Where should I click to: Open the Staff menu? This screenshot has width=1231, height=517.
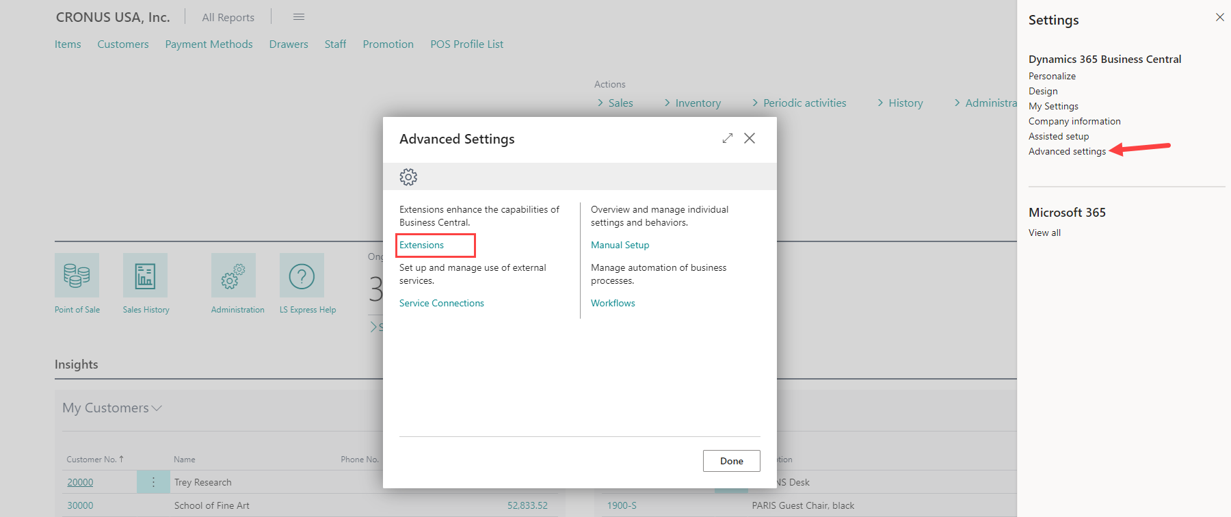(x=335, y=44)
